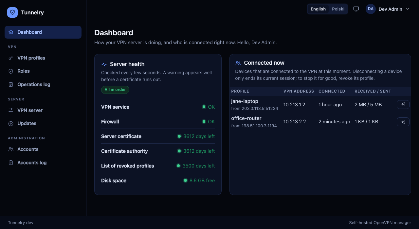
Task: Switch language to English
Action: coord(318,9)
